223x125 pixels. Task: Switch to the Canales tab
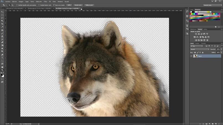(197, 43)
